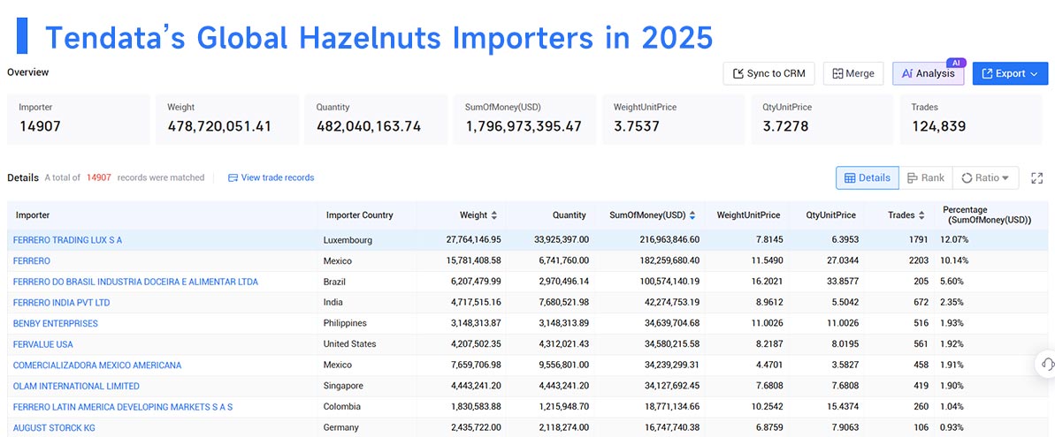The height and width of the screenshot is (437, 1055).
Task: Click the Trades overview card 124,839
Action: [x=971, y=119]
